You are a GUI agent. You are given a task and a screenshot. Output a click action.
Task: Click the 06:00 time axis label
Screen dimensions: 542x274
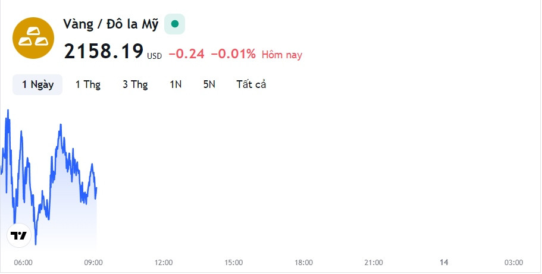coord(23,262)
